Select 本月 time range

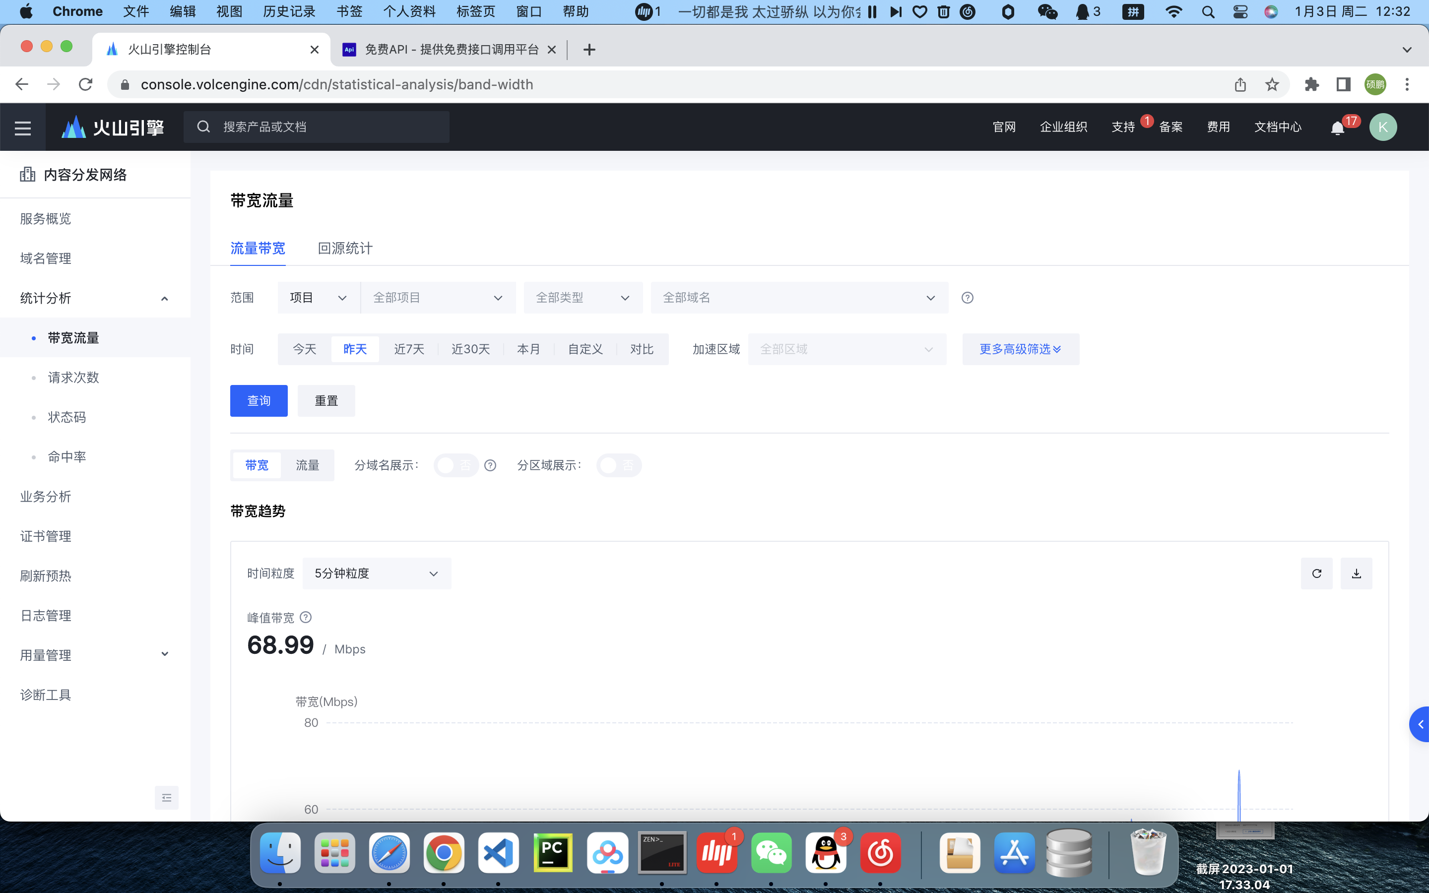[x=528, y=349]
